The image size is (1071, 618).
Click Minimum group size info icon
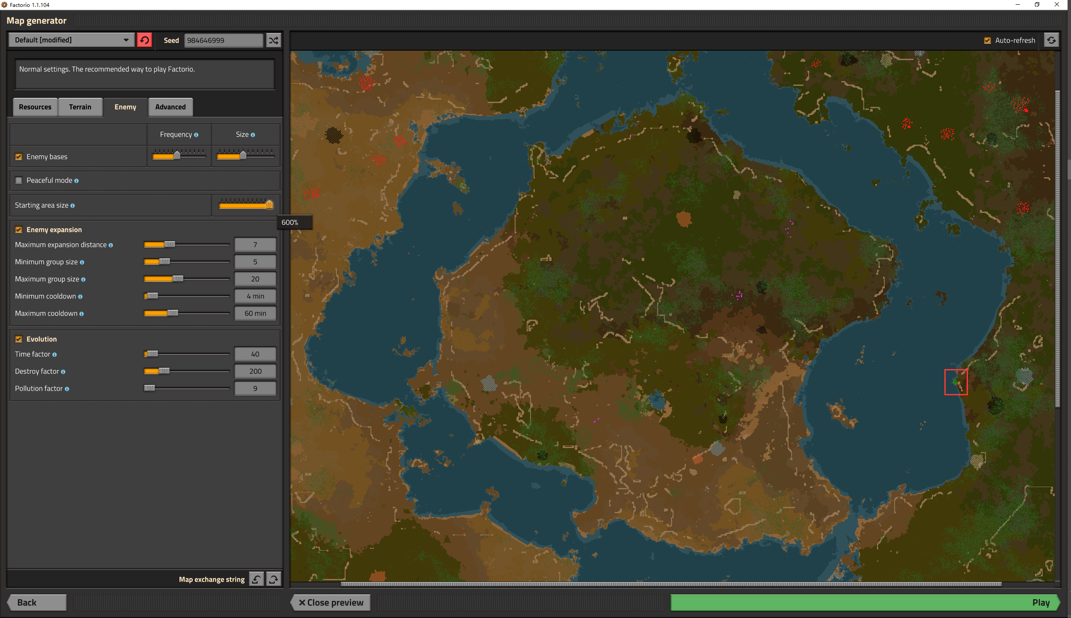tap(82, 262)
